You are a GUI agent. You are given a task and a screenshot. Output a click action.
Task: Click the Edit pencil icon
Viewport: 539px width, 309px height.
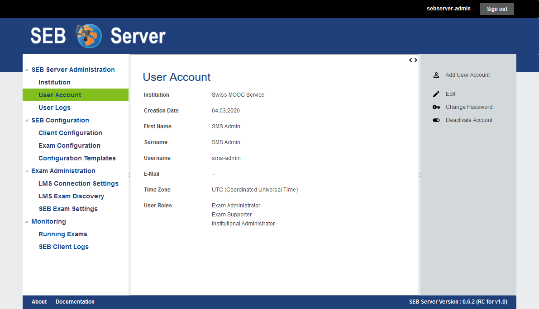click(x=436, y=94)
